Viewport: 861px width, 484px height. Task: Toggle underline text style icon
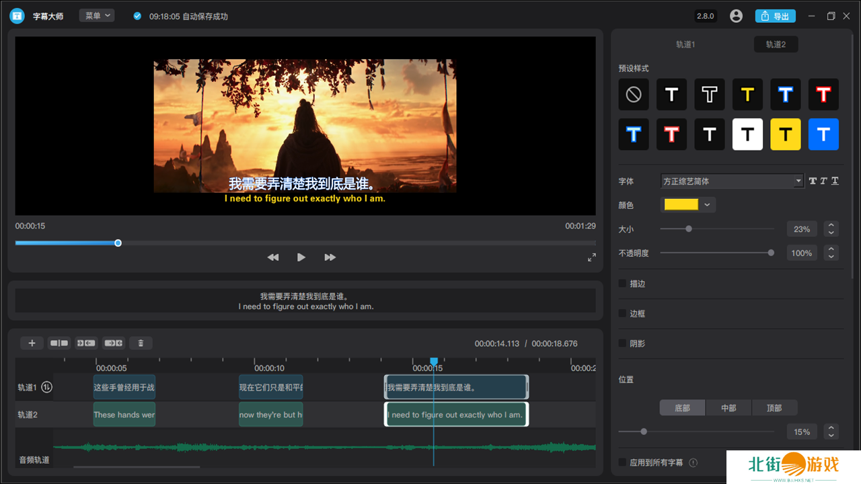[x=835, y=182]
